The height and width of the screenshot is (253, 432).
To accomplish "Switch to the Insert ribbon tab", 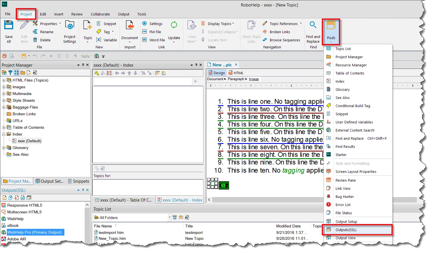I will pyautogui.click(x=58, y=14).
